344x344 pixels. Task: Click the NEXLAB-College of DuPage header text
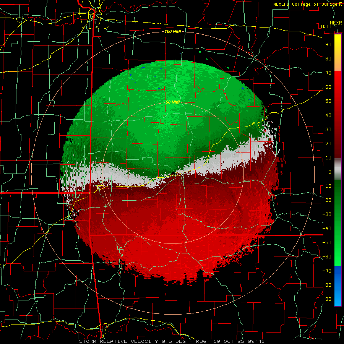306,4
